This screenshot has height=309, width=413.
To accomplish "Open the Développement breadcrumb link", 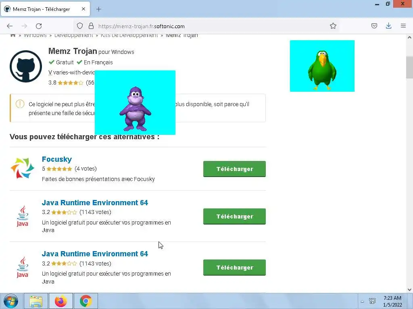I will point(73,35).
